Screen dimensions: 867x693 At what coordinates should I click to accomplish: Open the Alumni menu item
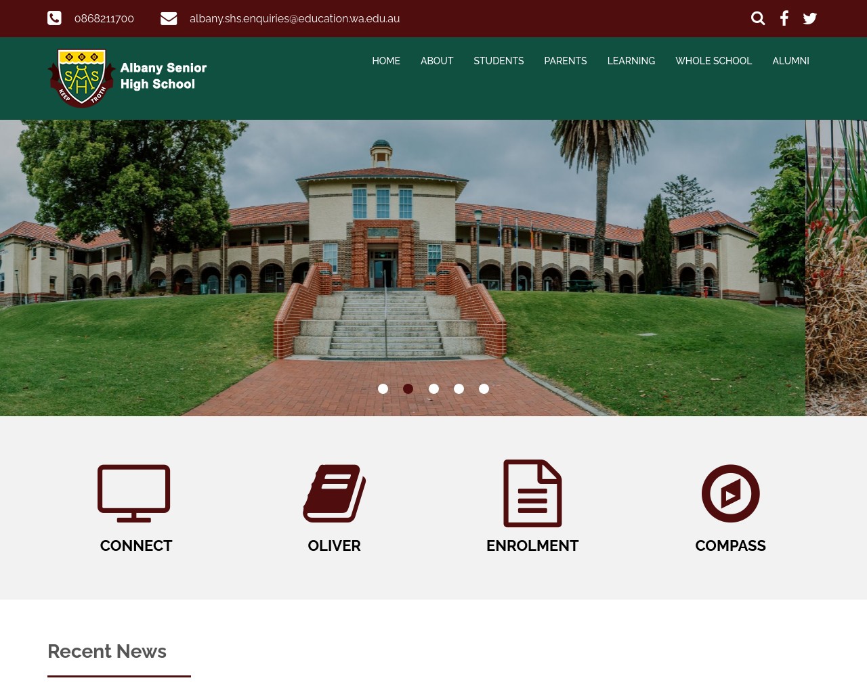pyautogui.click(x=790, y=61)
